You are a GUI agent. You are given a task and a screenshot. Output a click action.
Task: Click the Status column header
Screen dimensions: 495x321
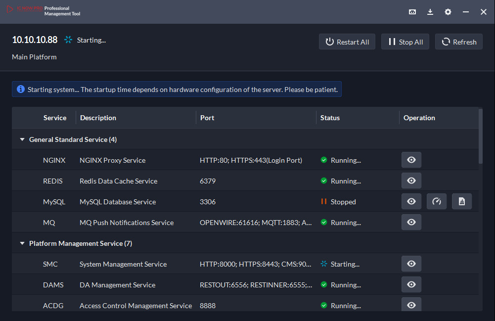point(330,118)
